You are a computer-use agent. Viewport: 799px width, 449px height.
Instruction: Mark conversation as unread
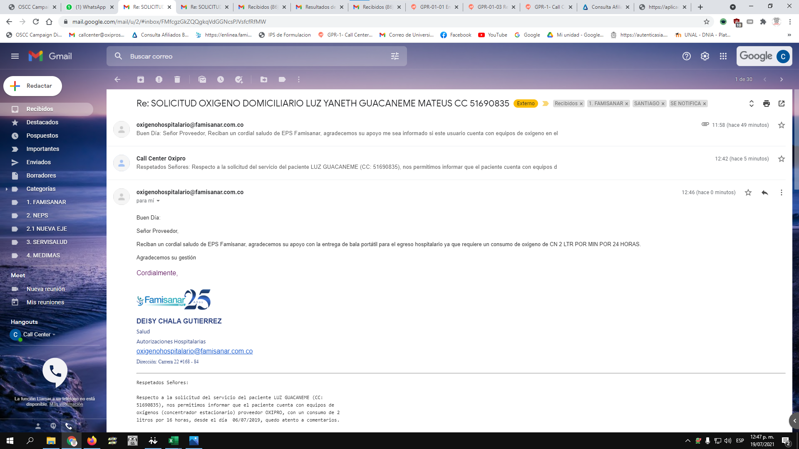coord(202,79)
